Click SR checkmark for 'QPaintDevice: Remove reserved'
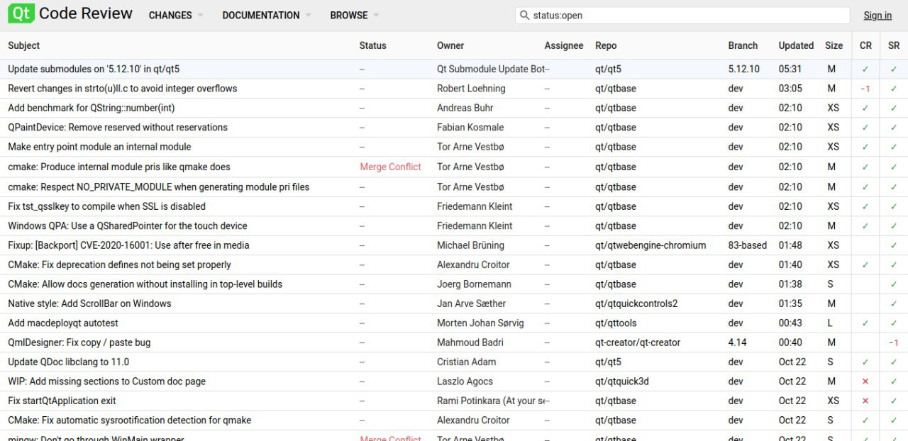The height and width of the screenshot is (441, 908). pyautogui.click(x=894, y=128)
